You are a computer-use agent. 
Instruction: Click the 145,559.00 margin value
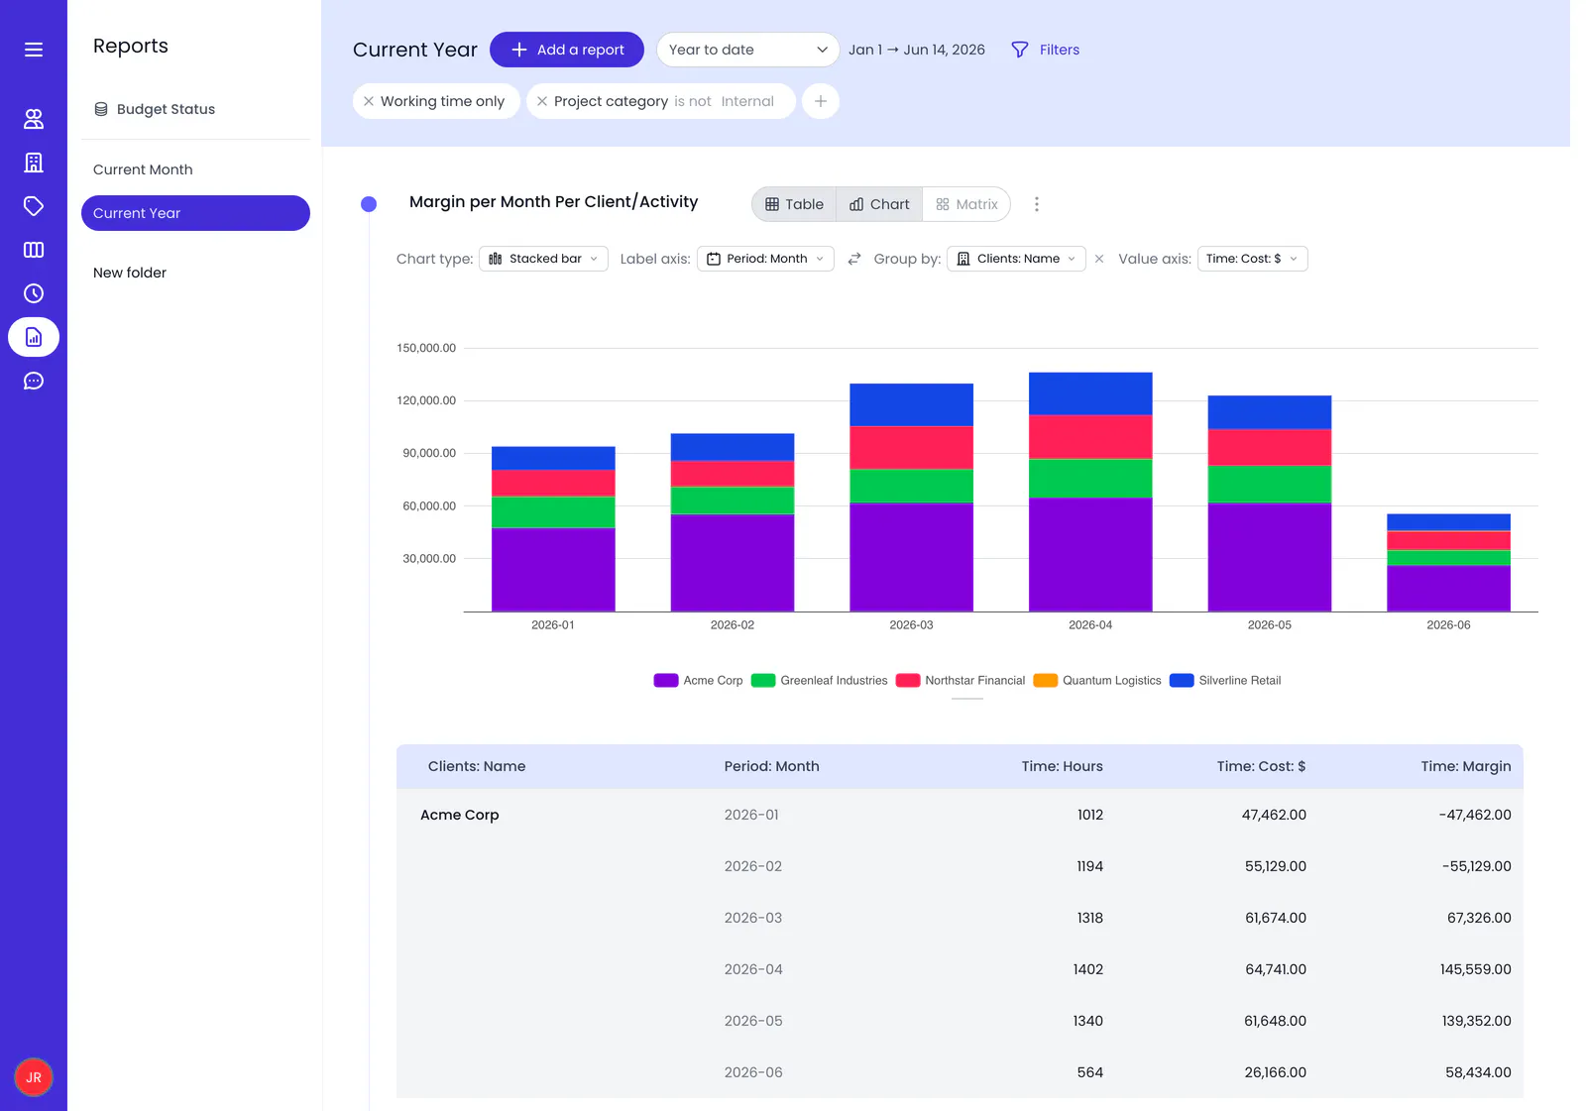click(x=1475, y=969)
